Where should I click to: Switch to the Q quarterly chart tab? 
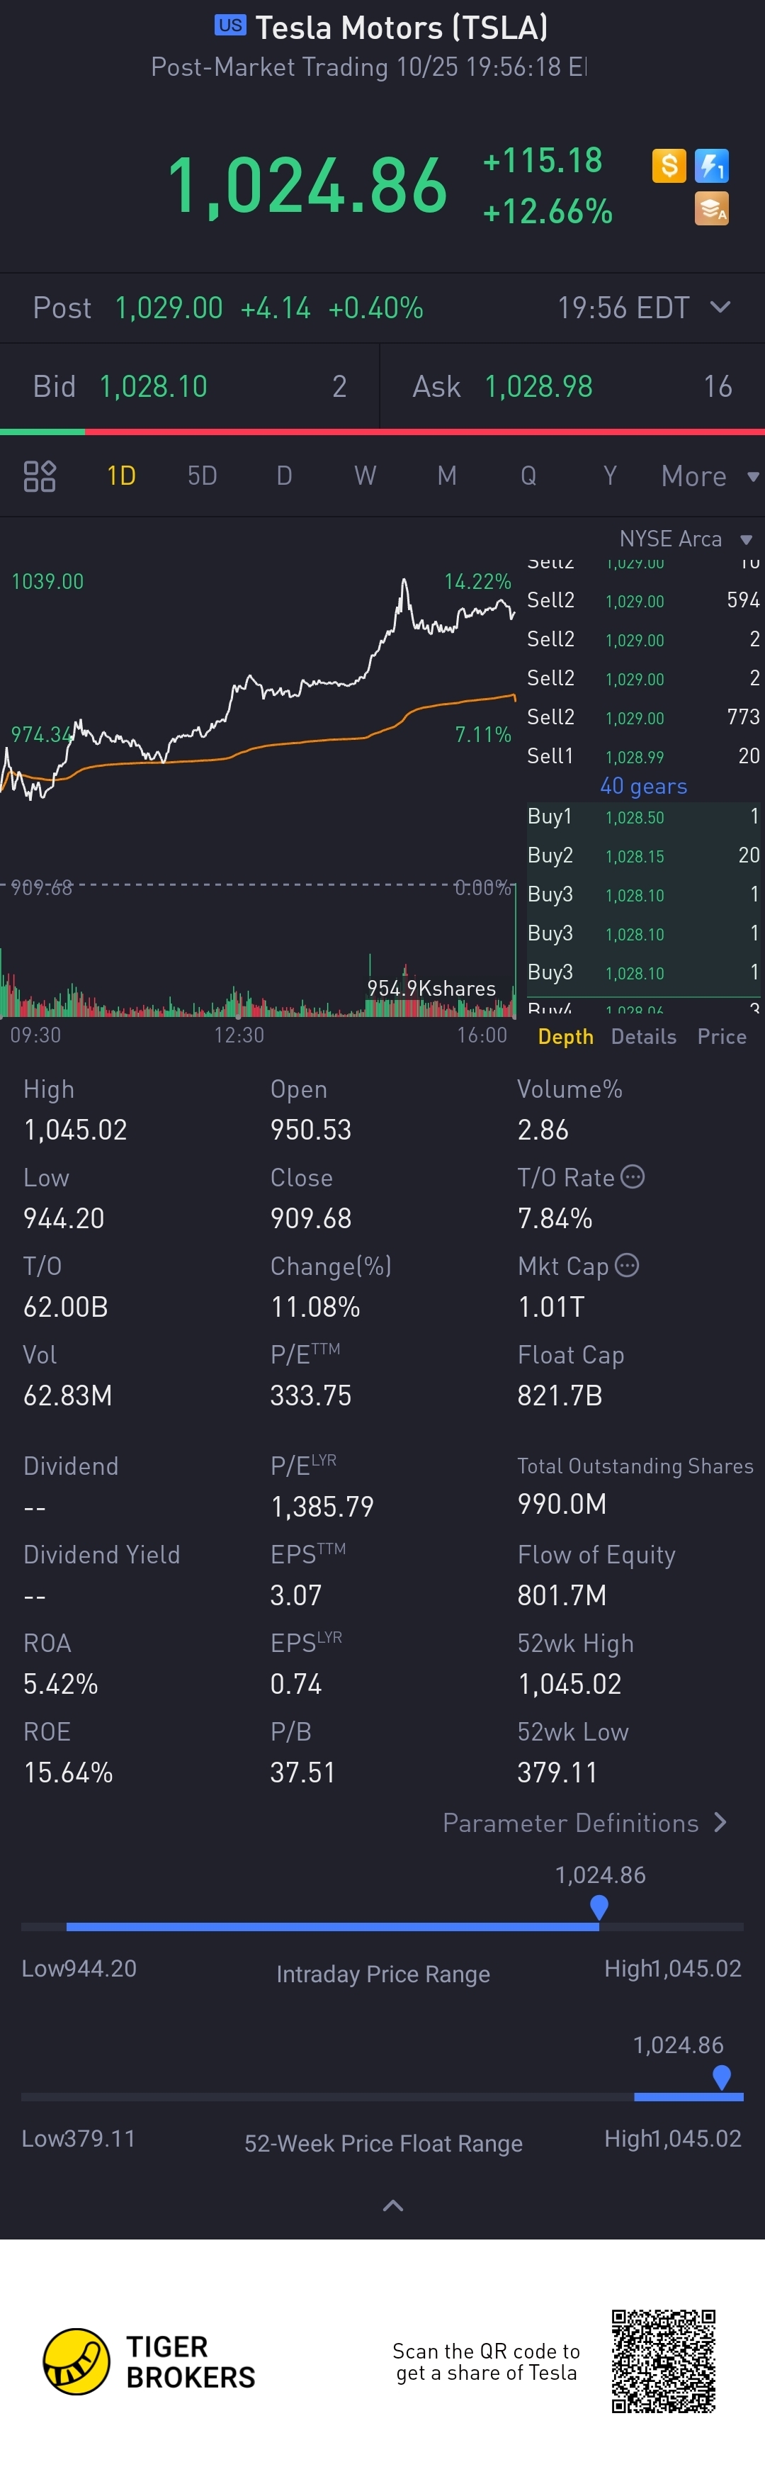click(528, 476)
